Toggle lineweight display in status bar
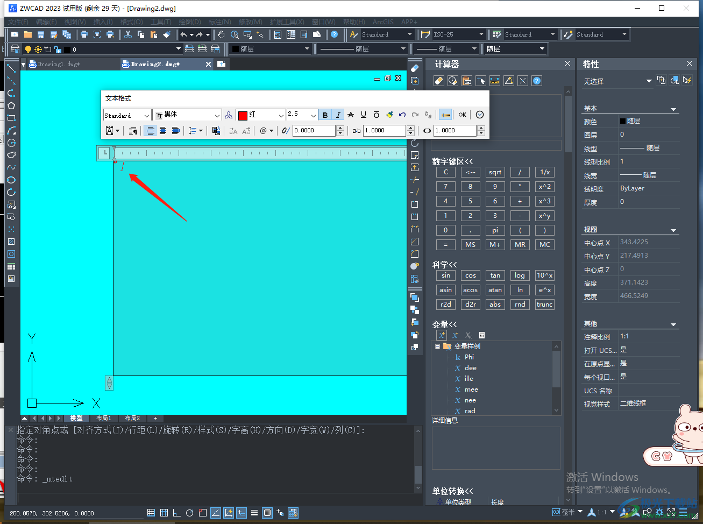Viewport: 703px width, 524px height. pos(254,513)
